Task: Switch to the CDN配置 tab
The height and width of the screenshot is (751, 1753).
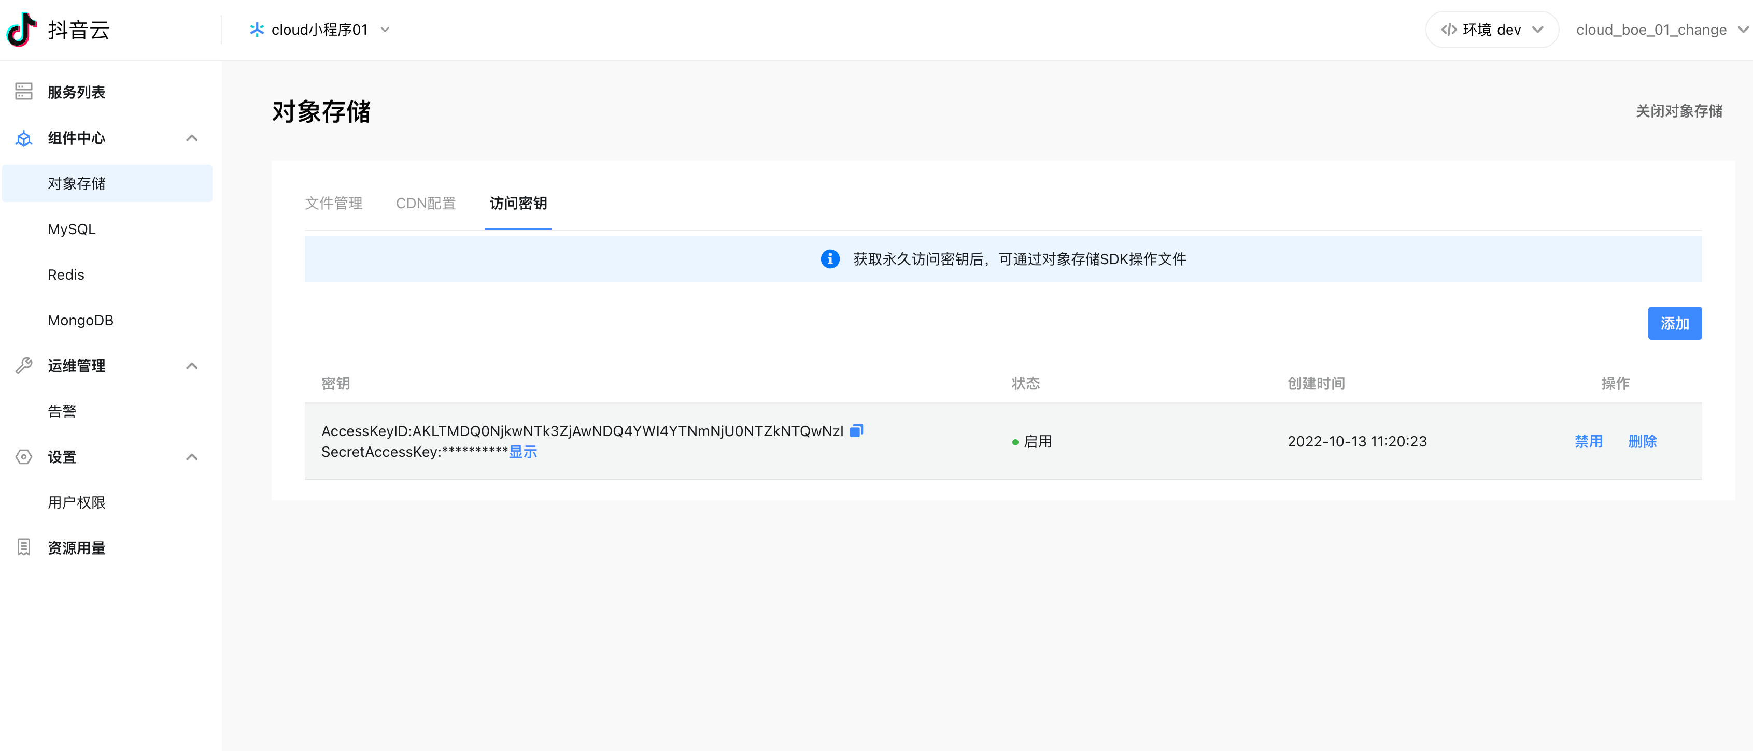Action: pyautogui.click(x=426, y=204)
